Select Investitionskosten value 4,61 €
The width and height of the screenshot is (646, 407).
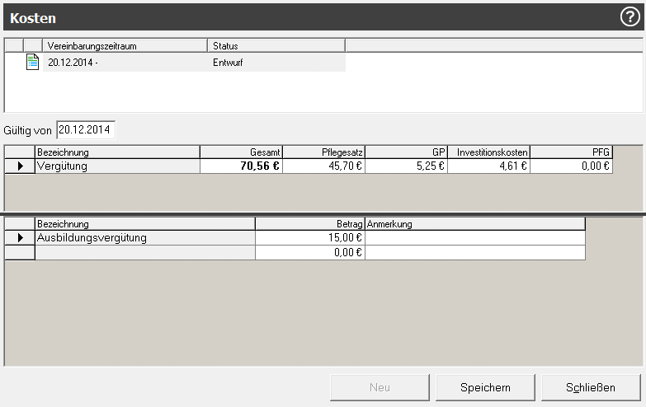(x=488, y=166)
